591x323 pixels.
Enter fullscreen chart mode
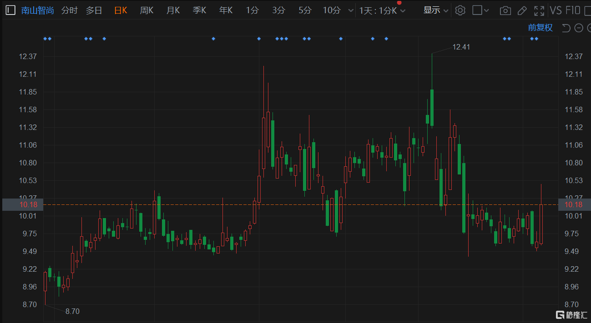tap(539, 11)
